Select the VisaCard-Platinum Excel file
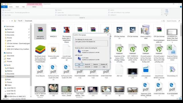 [172, 53]
